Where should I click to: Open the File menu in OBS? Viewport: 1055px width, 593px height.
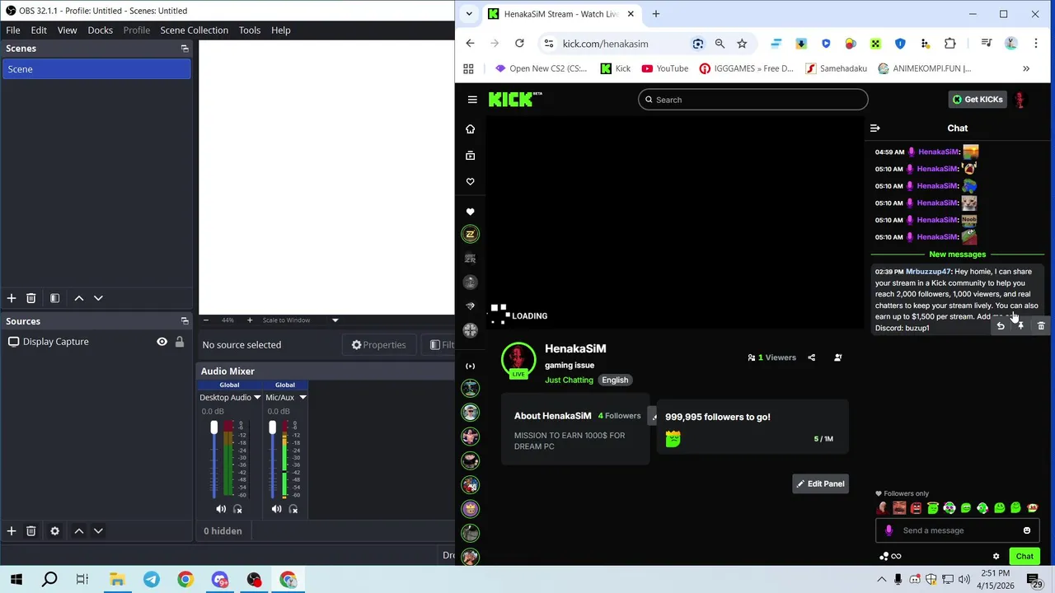pyautogui.click(x=13, y=30)
